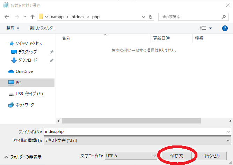Go up one folder level
Screen dimensions: 233x165
point(32,17)
